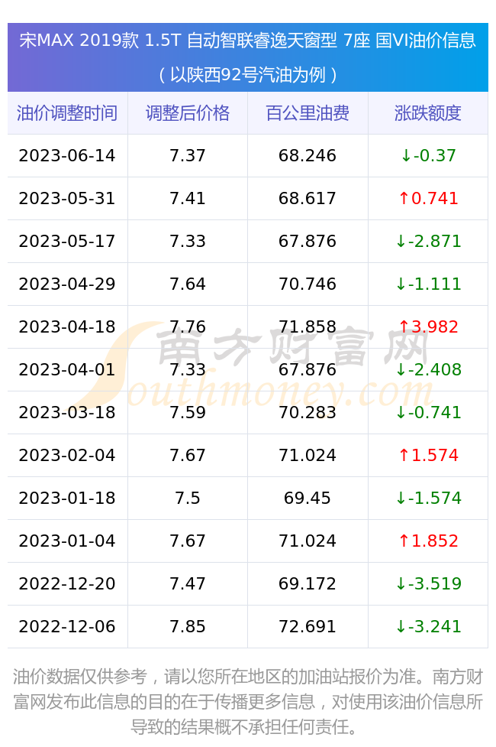This screenshot has width=496, height=747.
Task: Click the green change value ↓-3.241
Action: coord(428,627)
